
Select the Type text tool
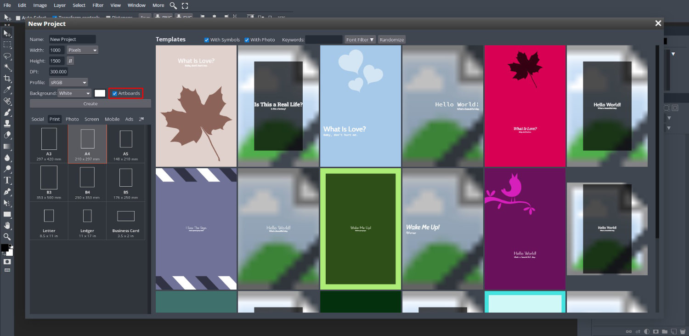[x=7, y=180]
